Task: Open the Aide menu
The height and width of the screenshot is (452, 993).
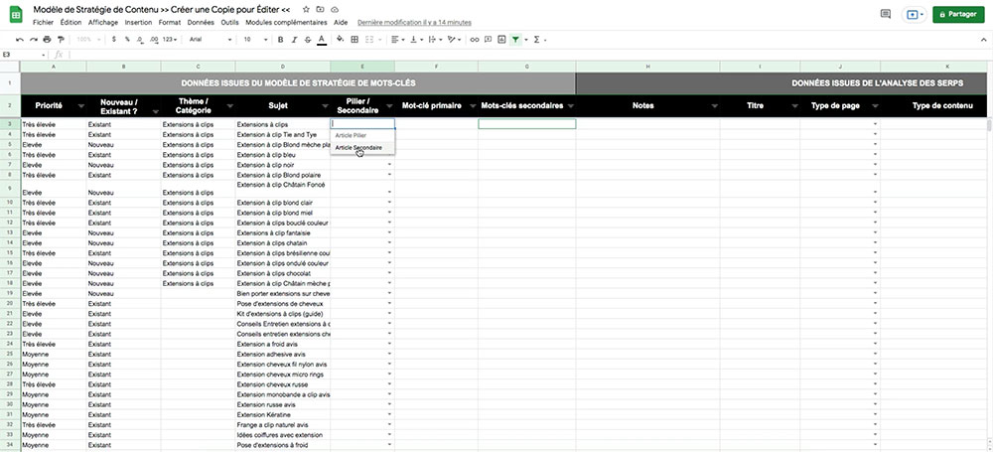Action: 341,22
